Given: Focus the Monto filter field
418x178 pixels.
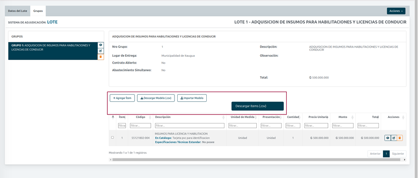Looking at the screenshot, I should [343, 125].
